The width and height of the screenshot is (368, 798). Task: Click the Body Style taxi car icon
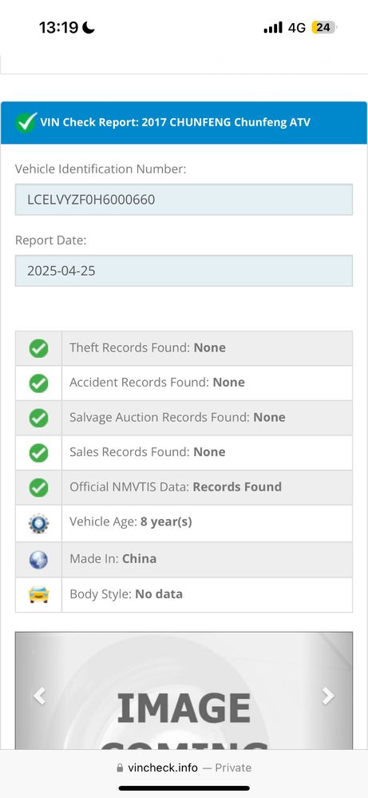point(38,594)
